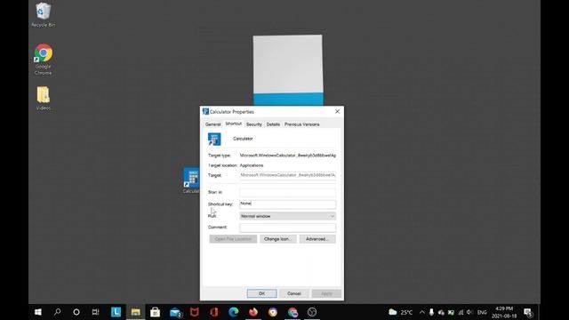The height and width of the screenshot is (320, 569).
Task: Open Microsoft Store from taskbar
Action: click(x=156, y=312)
